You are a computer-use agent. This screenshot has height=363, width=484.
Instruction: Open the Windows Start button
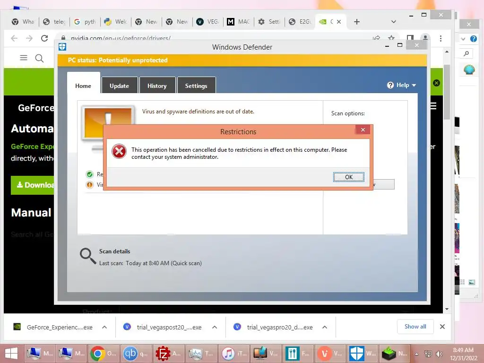11,354
